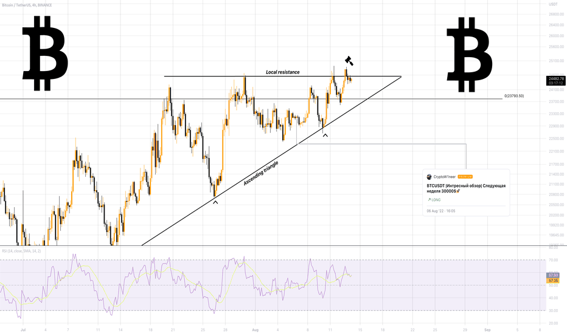Click the 70.00 RSI axis label

pyautogui.click(x=553, y=260)
